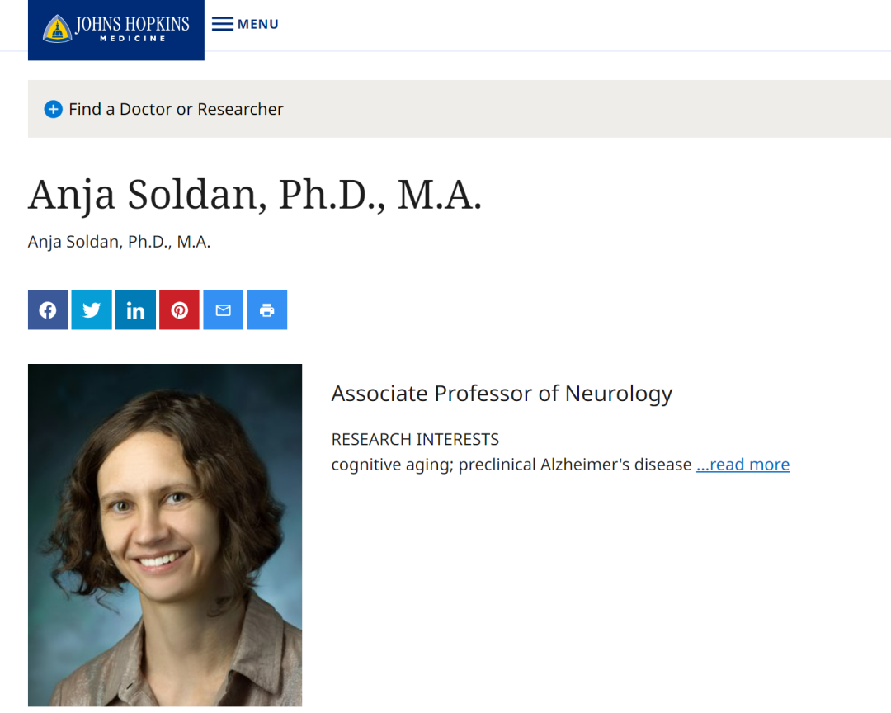
Task: Click the cognitive aging interests text
Action: tap(511, 465)
